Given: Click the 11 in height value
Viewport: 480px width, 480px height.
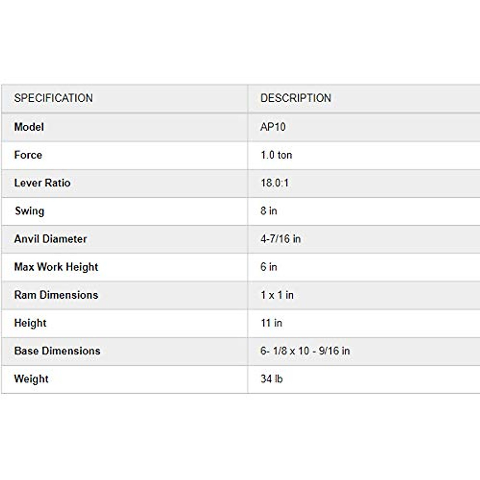Looking at the screenshot, I should click(272, 323).
